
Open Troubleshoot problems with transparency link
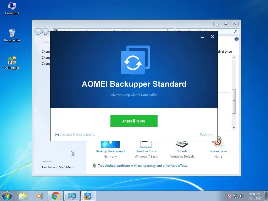(x=143, y=166)
